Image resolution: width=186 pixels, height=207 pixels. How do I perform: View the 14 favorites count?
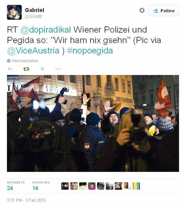coord(35,188)
